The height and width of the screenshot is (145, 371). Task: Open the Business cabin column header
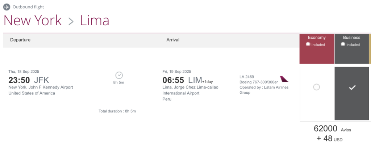[x=351, y=38]
